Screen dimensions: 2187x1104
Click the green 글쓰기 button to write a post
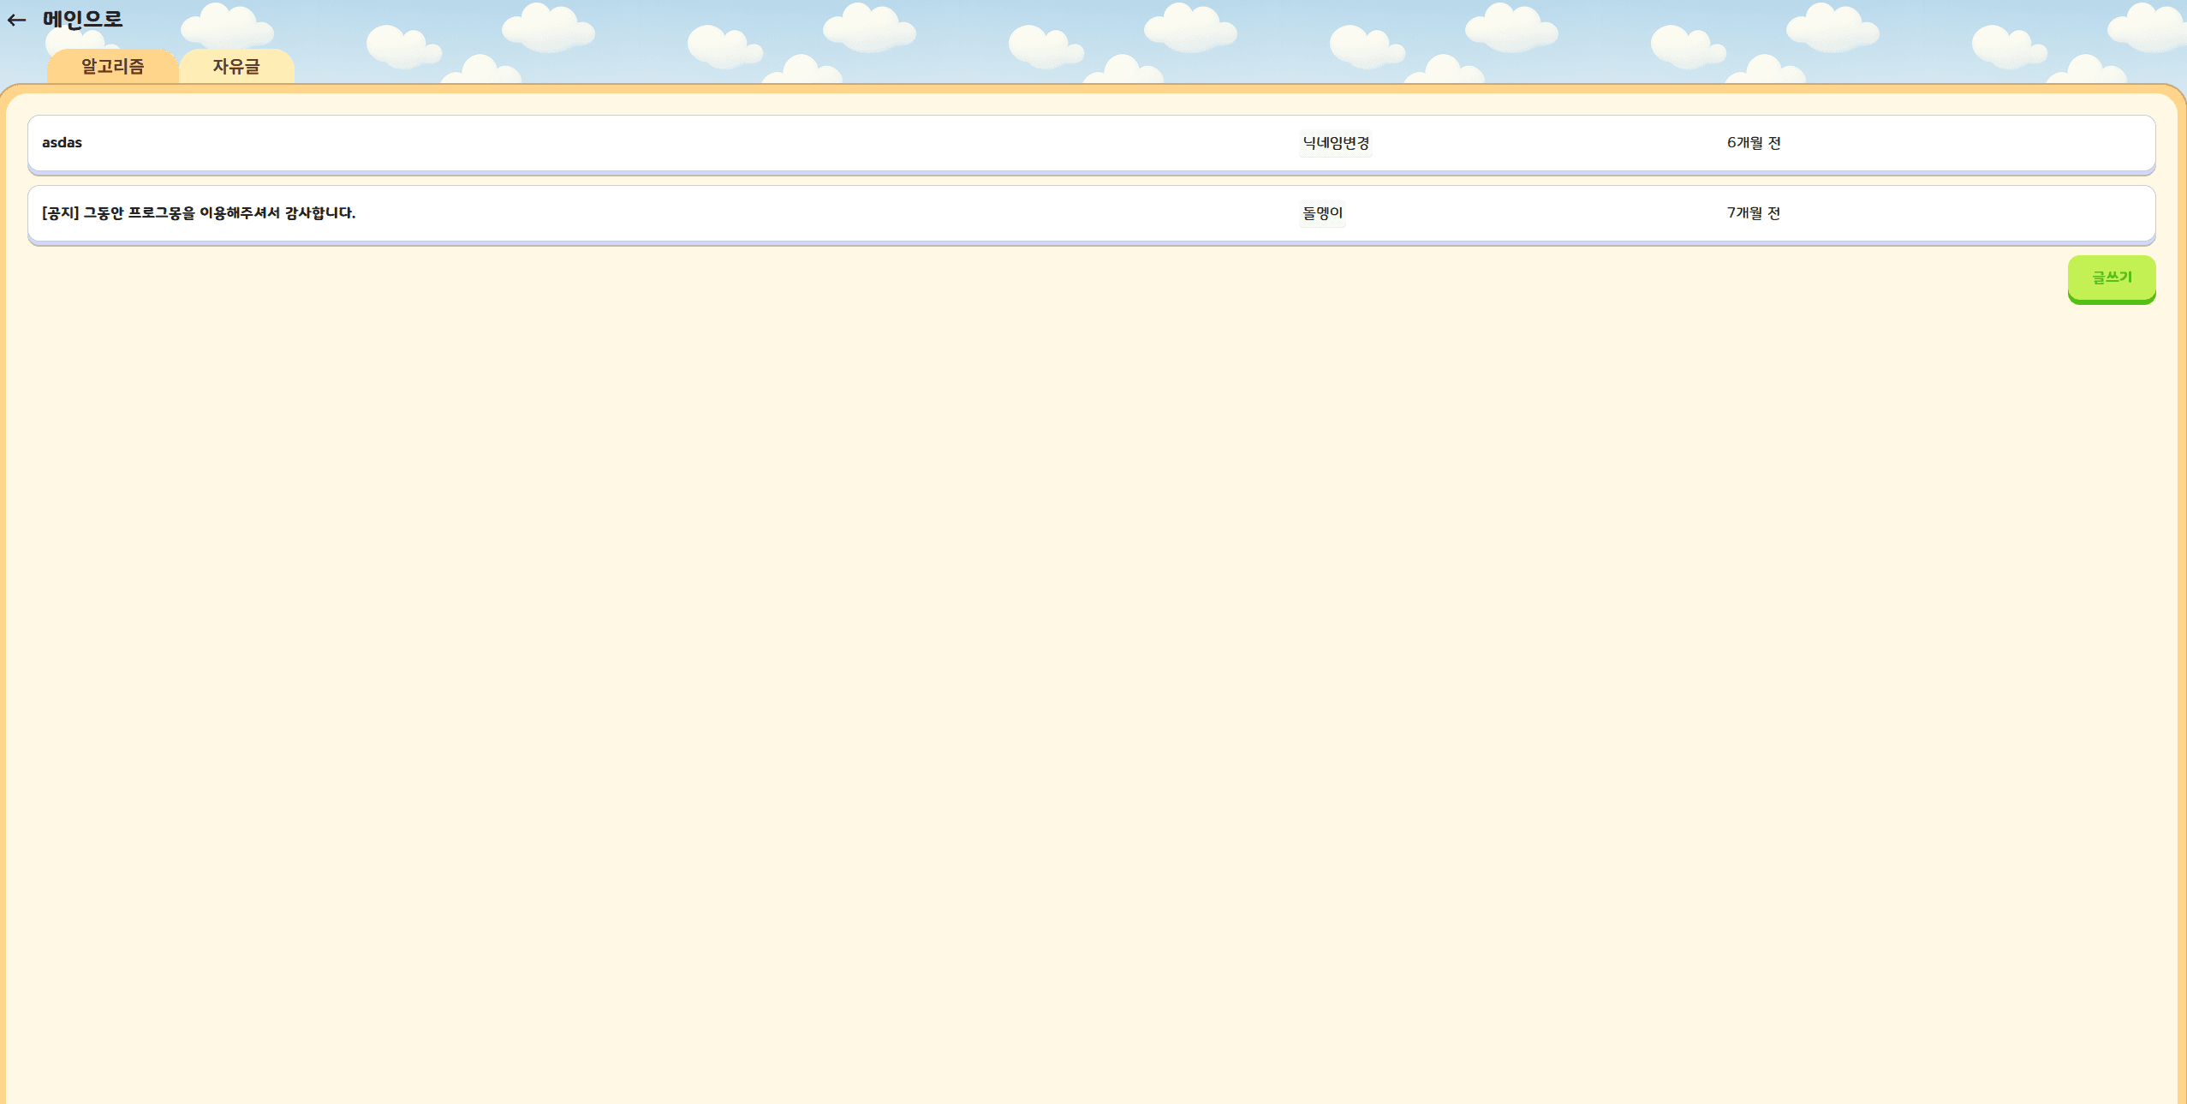2110,277
